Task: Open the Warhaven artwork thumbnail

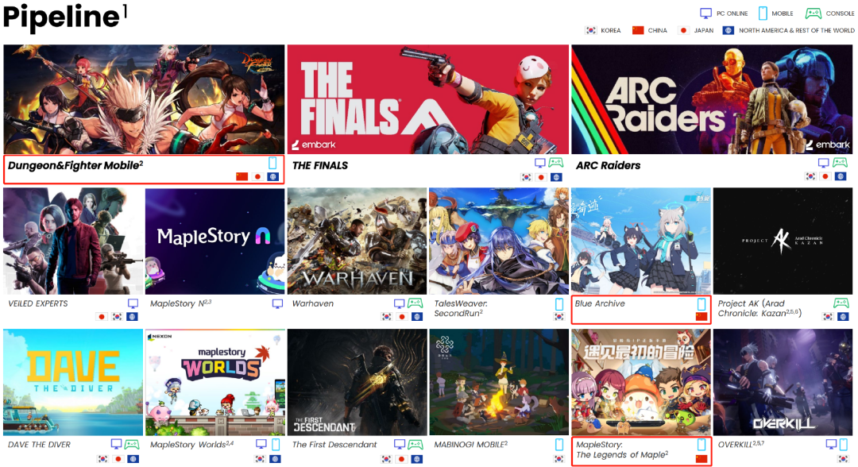Action: coord(357,241)
